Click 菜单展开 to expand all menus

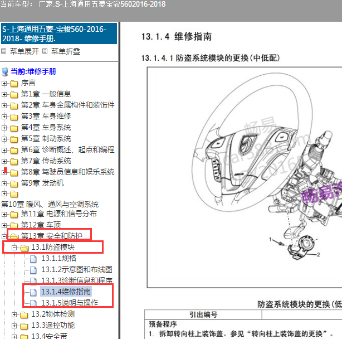click(25, 51)
